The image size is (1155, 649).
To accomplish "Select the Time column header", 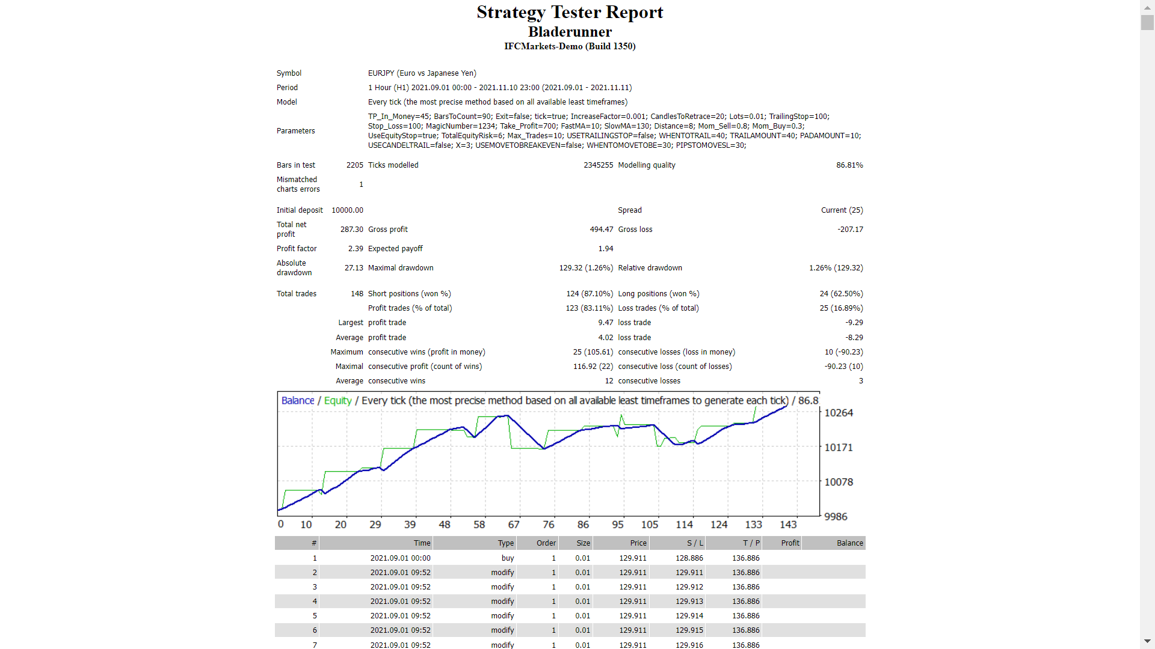I will (x=422, y=543).
